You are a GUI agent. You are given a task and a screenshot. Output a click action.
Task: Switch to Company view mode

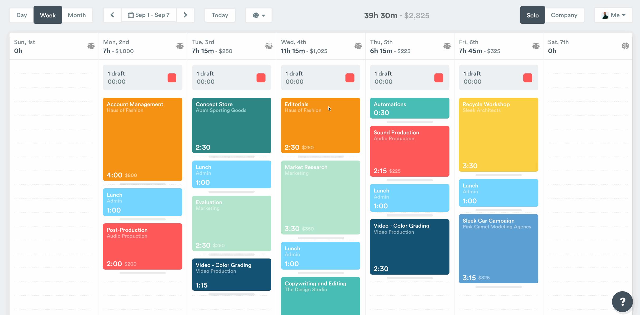coord(564,15)
